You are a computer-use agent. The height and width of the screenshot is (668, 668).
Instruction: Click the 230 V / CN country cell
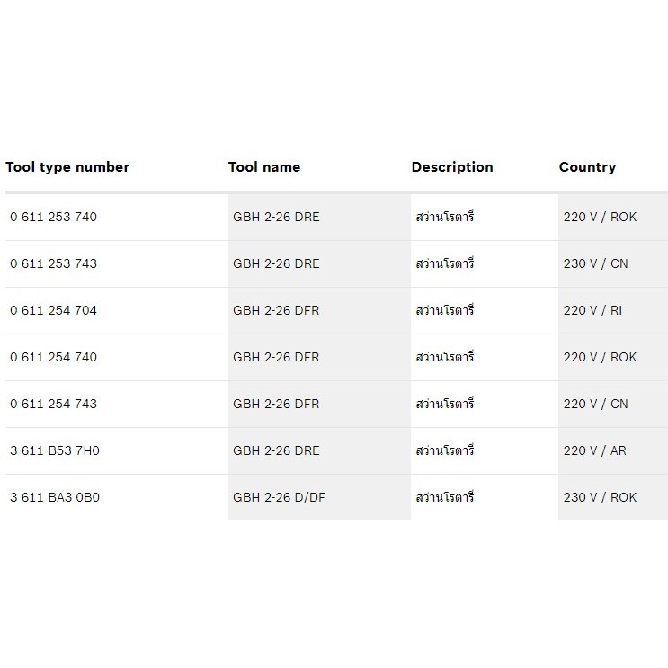coord(595,263)
